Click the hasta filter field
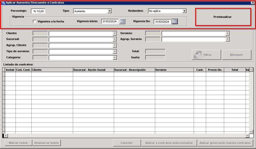This screenshot has height=149, width=256. pos(155,58)
